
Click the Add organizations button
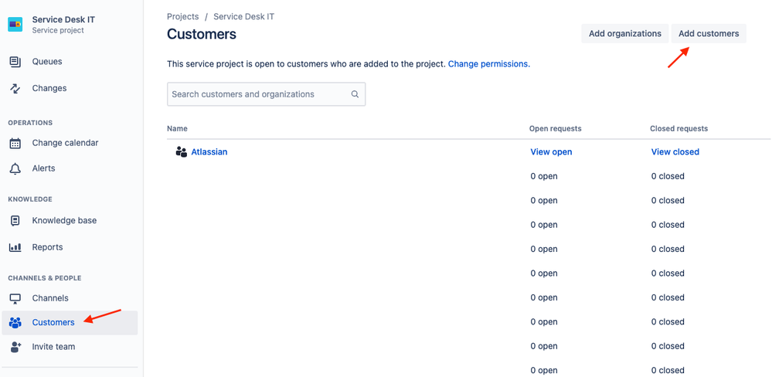pyautogui.click(x=625, y=33)
